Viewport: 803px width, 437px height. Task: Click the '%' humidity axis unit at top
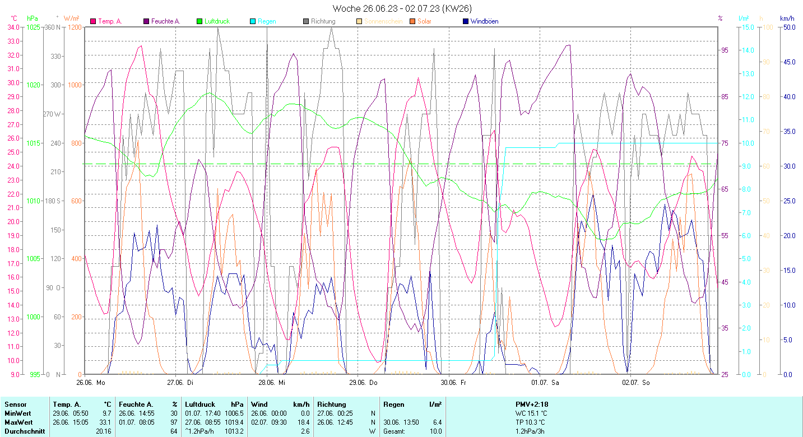(x=720, y=18)
